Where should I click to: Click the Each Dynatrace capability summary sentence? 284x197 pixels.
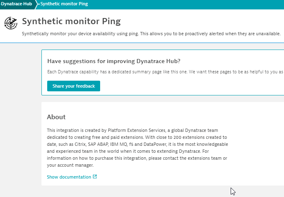click(164, 72)
